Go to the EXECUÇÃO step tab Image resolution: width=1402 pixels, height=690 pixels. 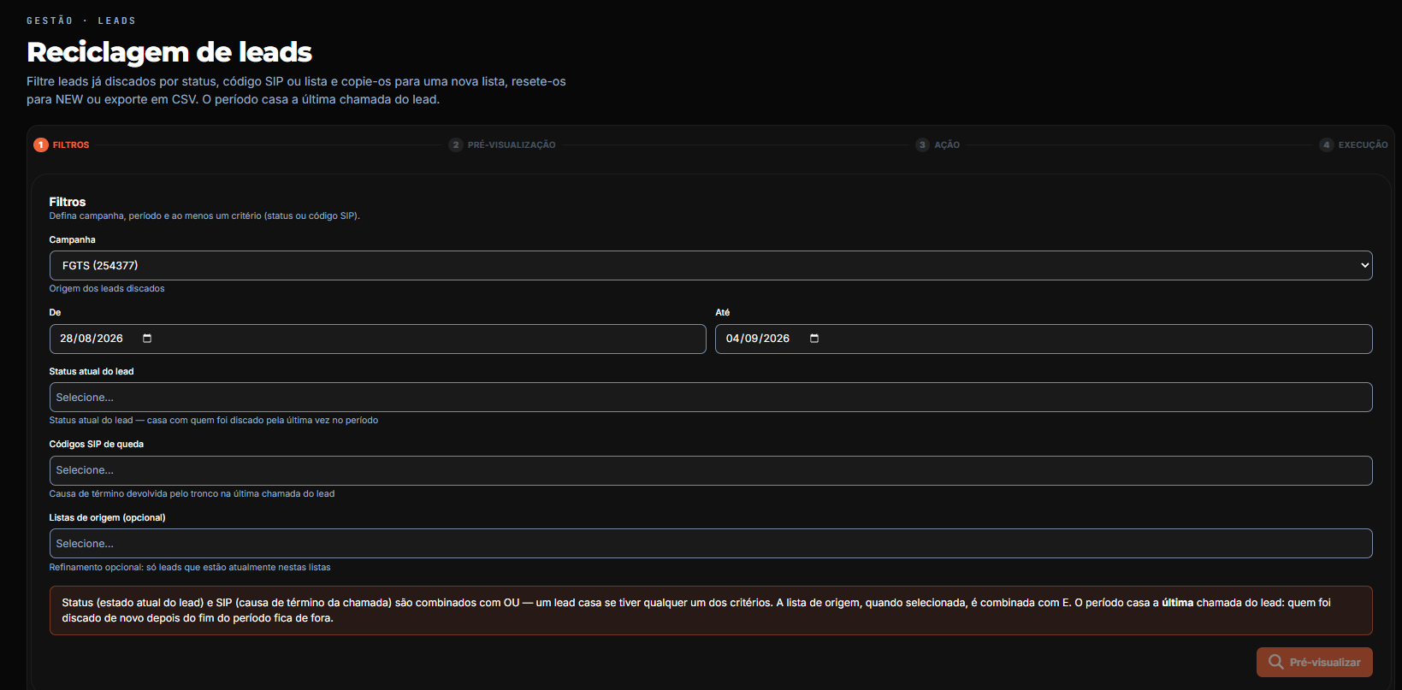click(1354, 144)
